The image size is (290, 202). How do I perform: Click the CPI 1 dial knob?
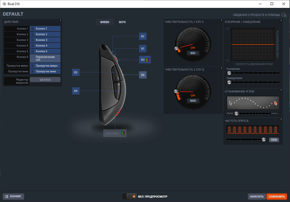[176, 49]
